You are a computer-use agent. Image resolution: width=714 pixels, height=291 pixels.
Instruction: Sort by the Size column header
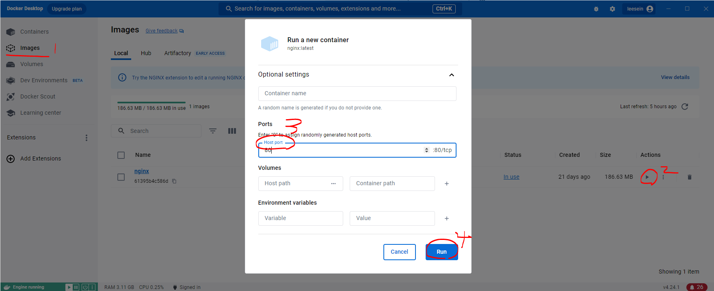pos(605,155)
